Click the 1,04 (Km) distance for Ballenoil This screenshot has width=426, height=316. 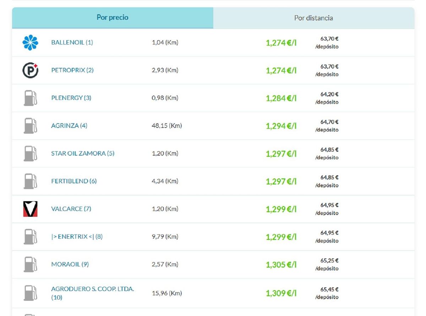click(165, 42)
